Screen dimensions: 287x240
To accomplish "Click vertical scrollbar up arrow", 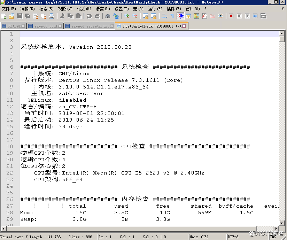I will click(282, 33).
